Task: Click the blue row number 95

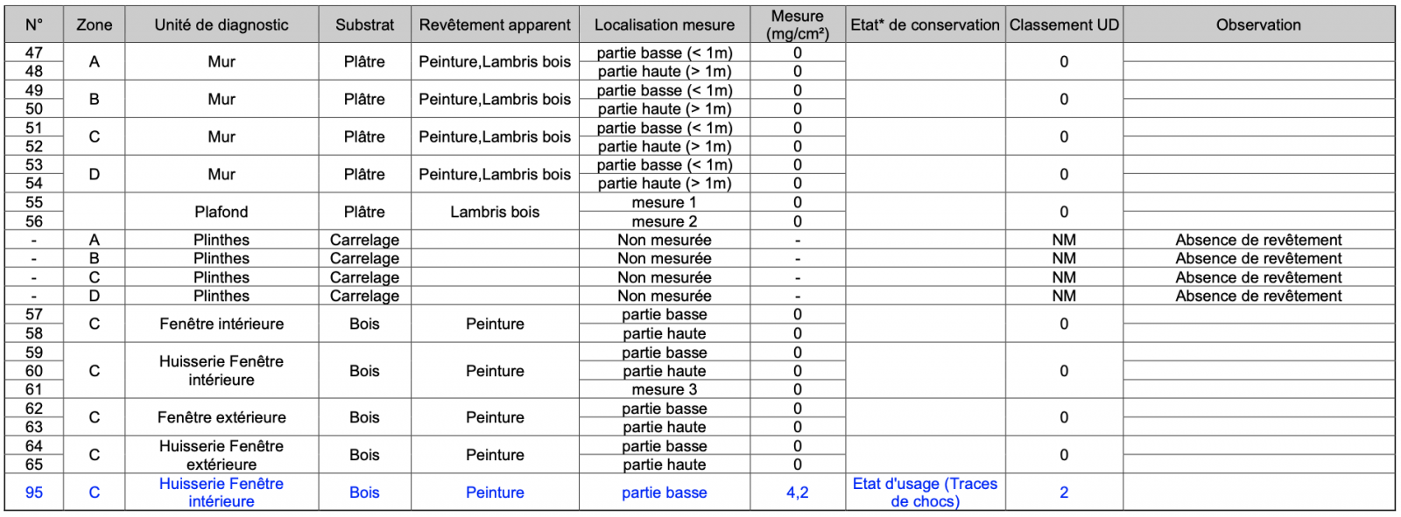Action: [x=34, y=493]
